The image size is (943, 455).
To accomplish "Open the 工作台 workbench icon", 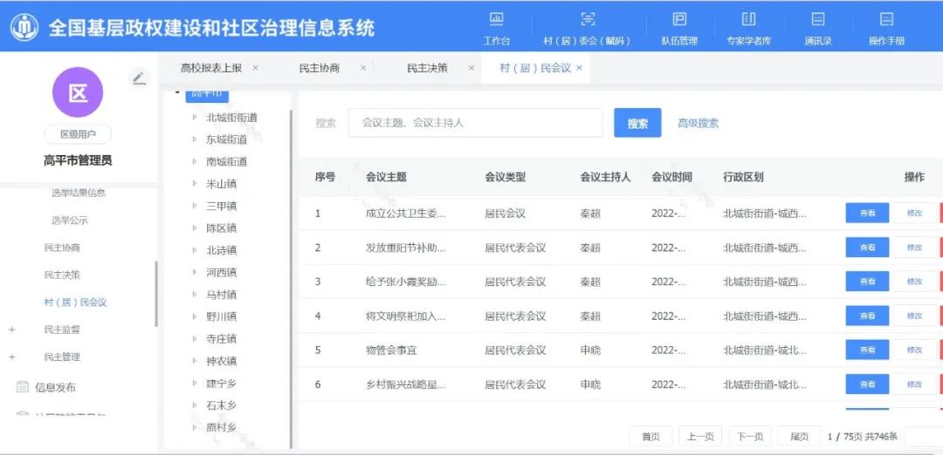I will [x=496, y=20].
